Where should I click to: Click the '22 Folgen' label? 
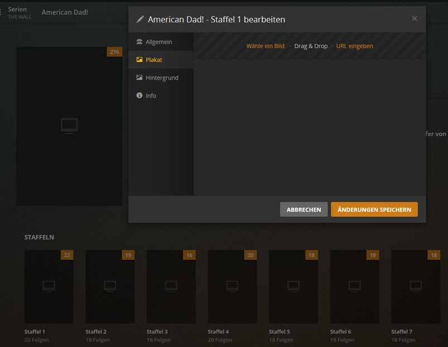37,340
